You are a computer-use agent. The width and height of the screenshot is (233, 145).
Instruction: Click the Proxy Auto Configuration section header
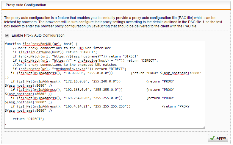tap(26, 5)
